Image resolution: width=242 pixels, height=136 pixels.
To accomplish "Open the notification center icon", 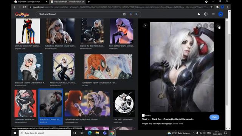I will tap(225, 133).
